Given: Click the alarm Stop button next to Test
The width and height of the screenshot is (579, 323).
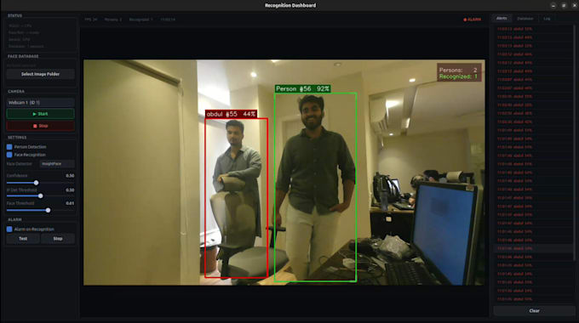Looking at the screenshot, I should [58, 239].
